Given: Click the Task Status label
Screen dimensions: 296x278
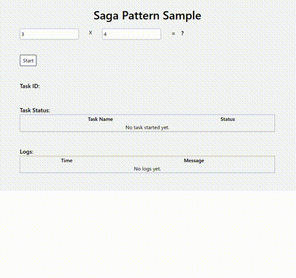Looking at the screenshot, I should click(x=35, y=110).
